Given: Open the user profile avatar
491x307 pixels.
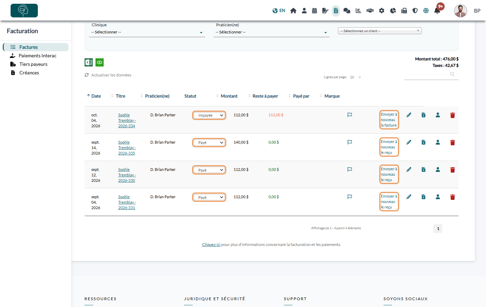Looking at the screenshot, I should [461, 11].
